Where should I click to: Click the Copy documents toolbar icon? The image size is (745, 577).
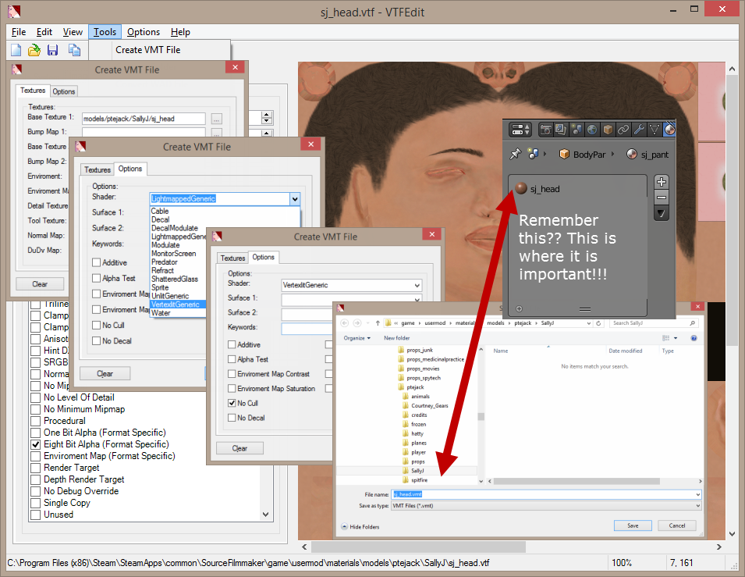point(74,50)
